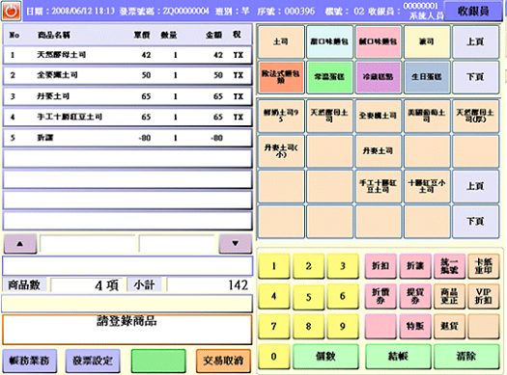Apply 折扣 discount

coord(380,266)
